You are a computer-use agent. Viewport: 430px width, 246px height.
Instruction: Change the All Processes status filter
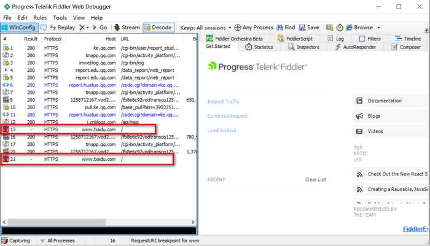pyautogui.click(x=58, y=241)
